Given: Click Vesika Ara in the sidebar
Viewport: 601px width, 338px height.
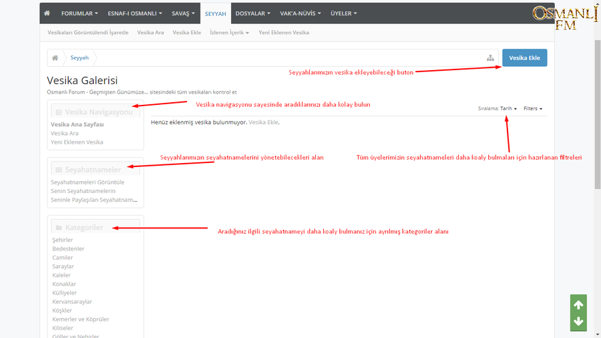Looking at the screenshot, I should 64,134.
